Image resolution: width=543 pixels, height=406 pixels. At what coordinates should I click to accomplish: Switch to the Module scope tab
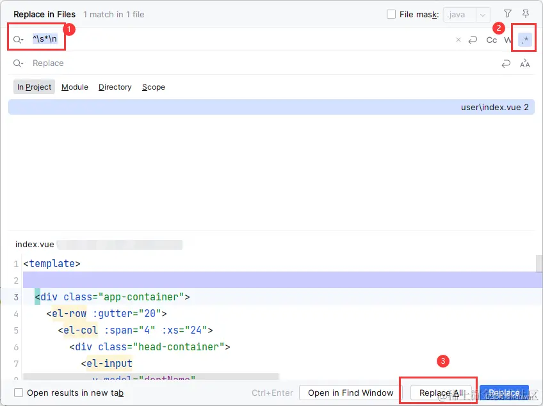75,87
